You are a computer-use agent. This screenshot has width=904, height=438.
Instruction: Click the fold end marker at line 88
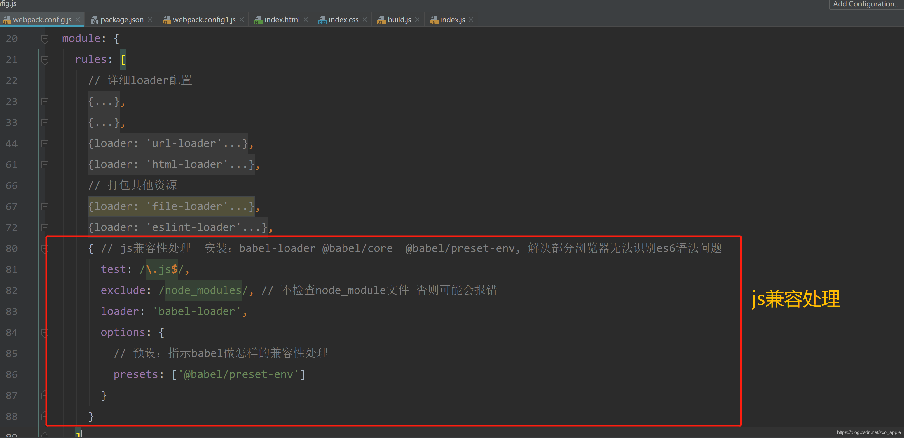(45, 416)
